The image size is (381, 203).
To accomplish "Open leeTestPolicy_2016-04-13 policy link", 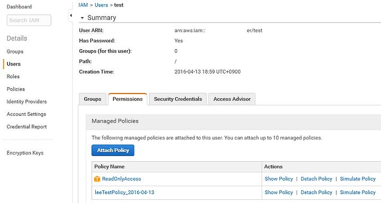I will [124, 192].
